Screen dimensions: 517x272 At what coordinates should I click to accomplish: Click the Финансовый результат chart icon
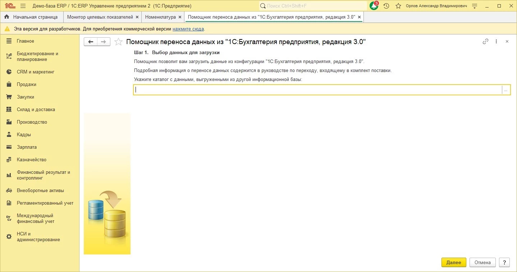[9, 175]
